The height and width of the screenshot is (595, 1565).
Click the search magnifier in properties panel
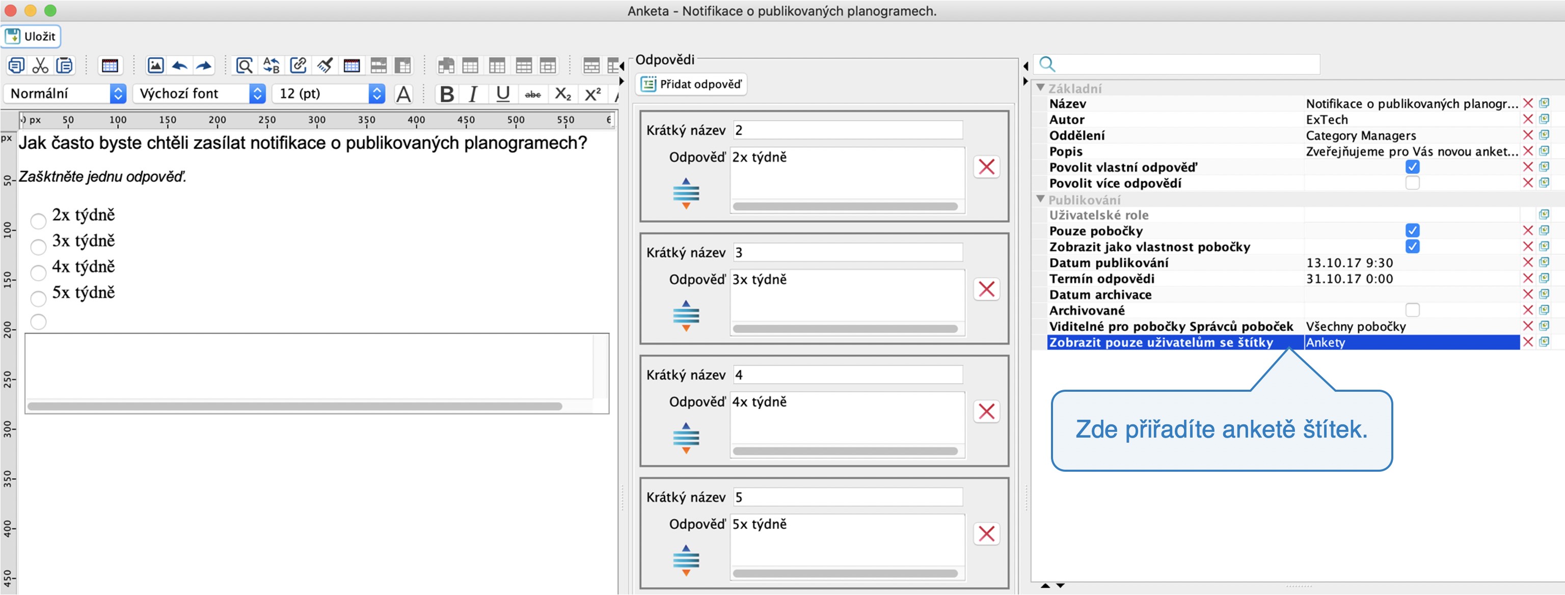point(1047,64)
